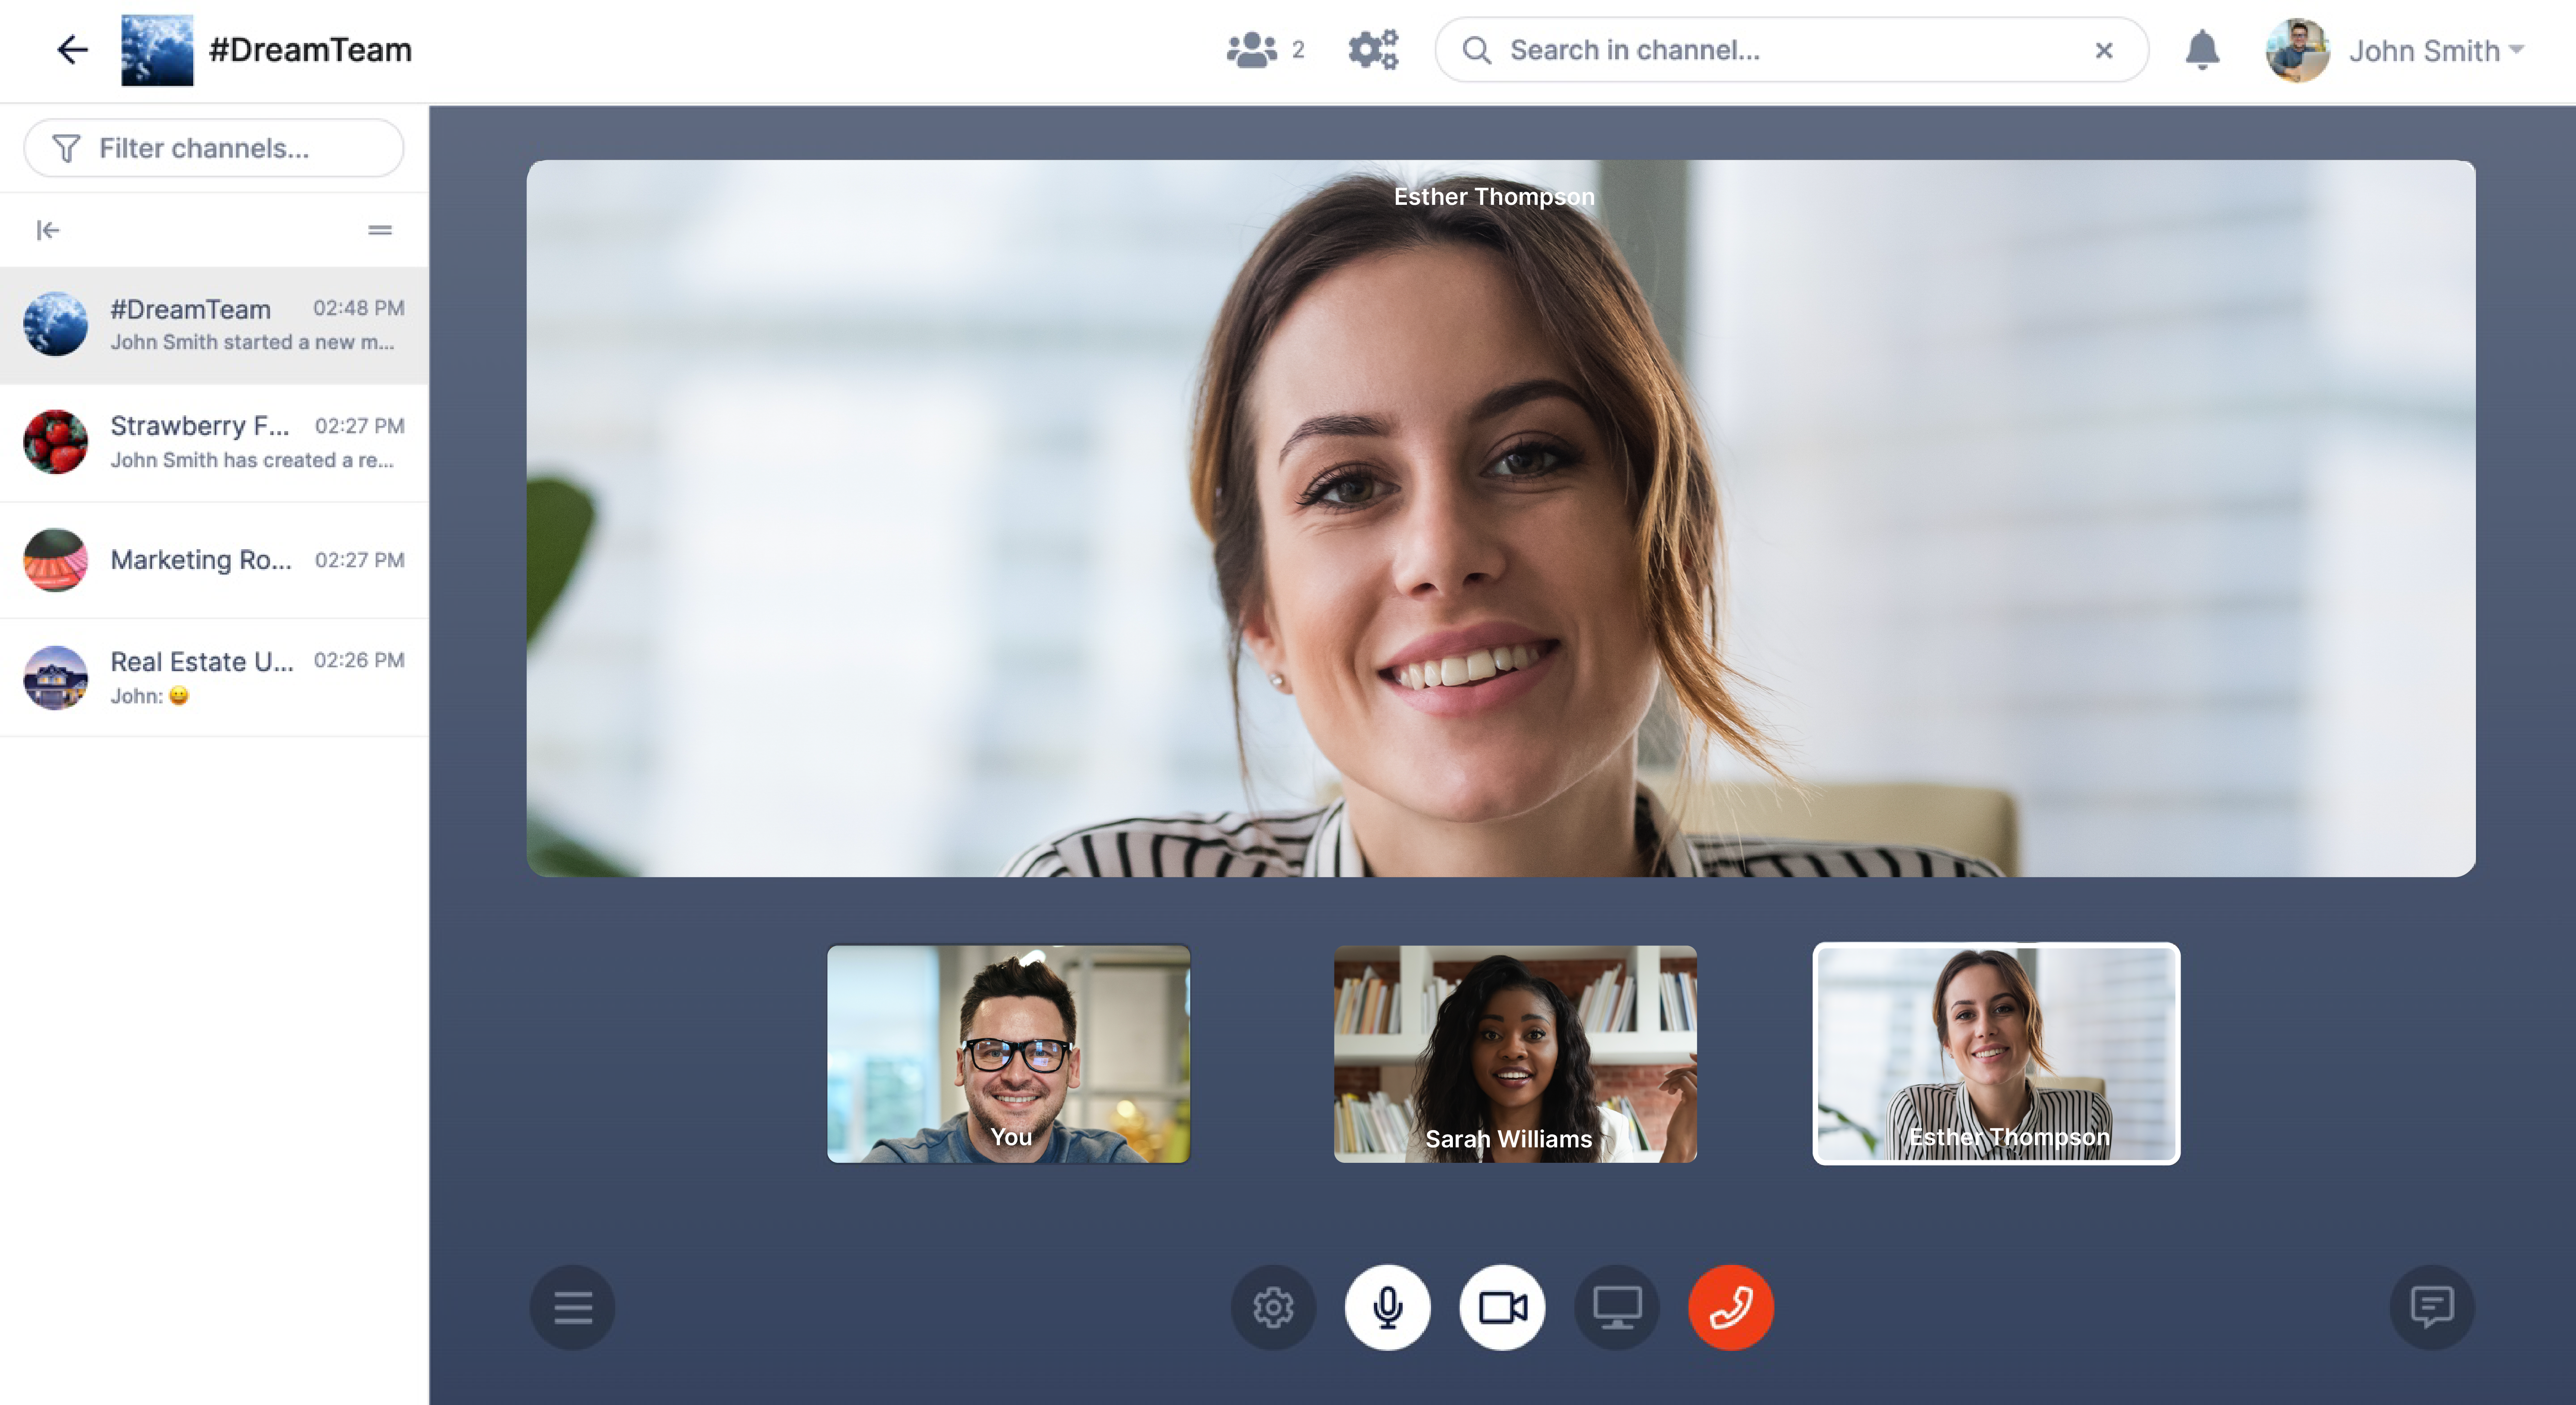Click Esther Thompson name label on main video
The width and height of the screenshot is (2576, 1405).
pyautogui.click(x=1494, y=197)
